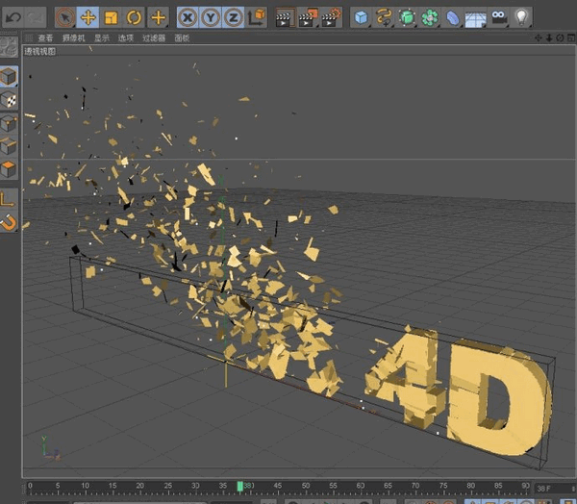Open the 查看 viewport menu

coord(45,38)
